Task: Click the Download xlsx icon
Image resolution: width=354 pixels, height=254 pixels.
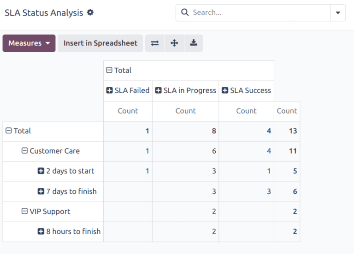Action: [194, 43]
